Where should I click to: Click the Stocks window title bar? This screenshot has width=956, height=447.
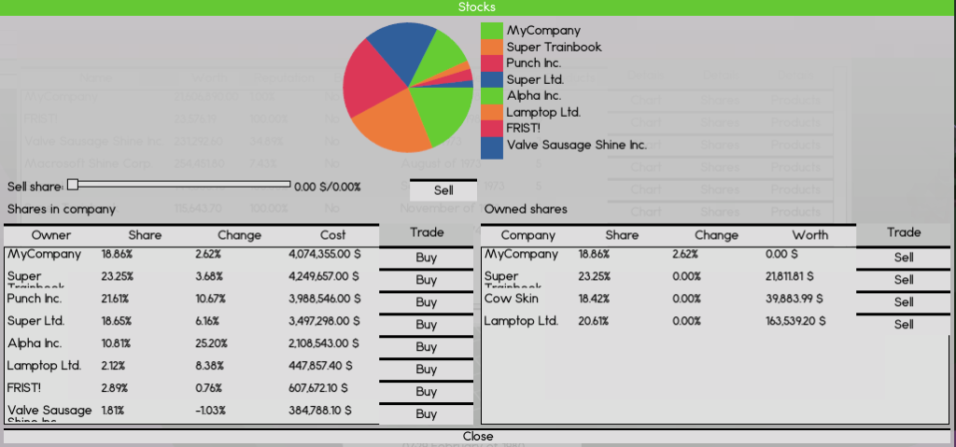478,7
